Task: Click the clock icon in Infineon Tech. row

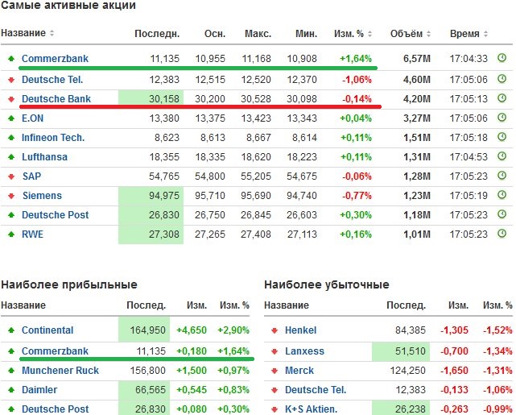Action: tap(502, 137)
